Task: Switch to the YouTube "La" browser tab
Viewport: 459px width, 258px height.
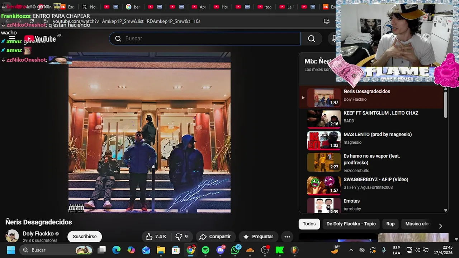Action: (x=286, y=7)
